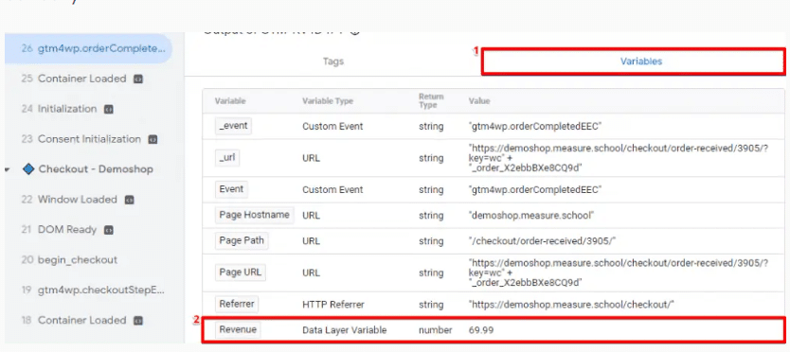The width and height of the screenshot is (790, 352).
Task: Click the Return Type column header
Action: pyautogui.click(x=431, y=100)
